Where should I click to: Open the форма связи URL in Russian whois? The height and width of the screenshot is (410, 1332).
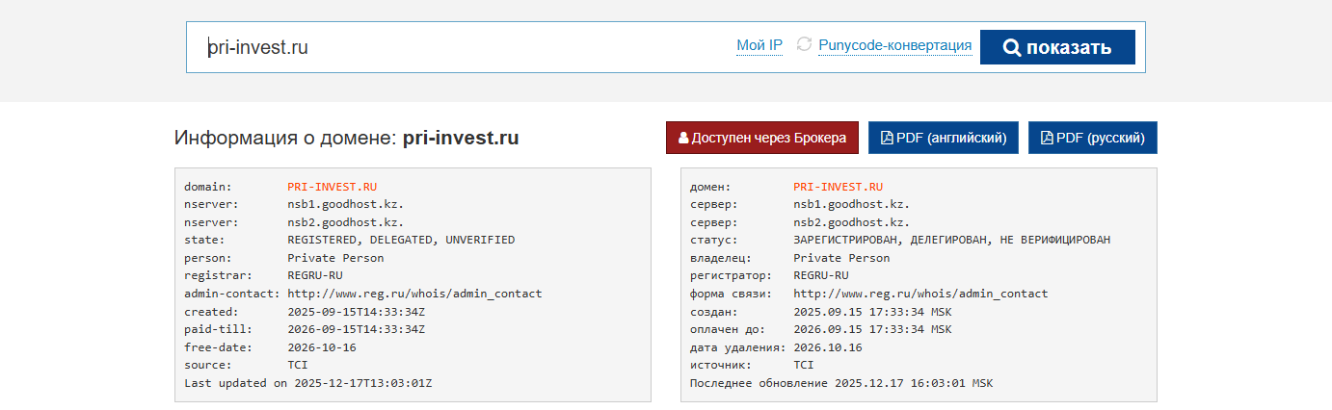[x=920, y=294]
